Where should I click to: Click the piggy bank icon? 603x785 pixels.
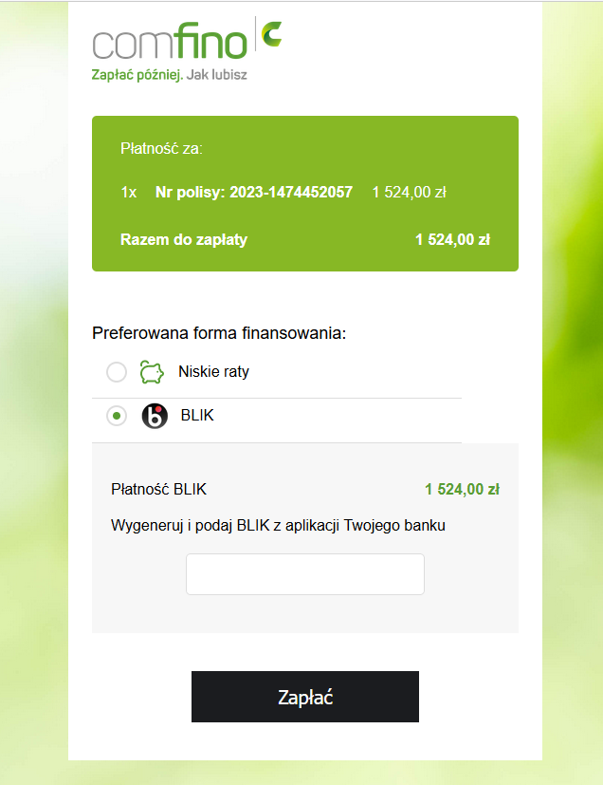[x=152, y=372]
